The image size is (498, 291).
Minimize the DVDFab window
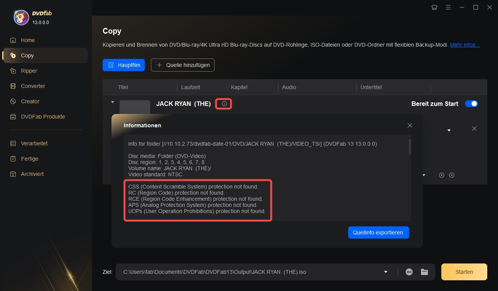[462, 7]
